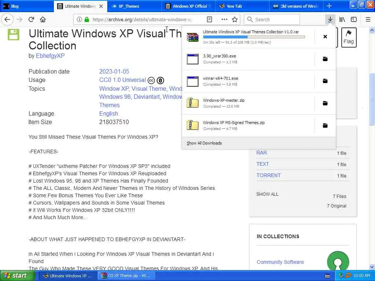
Task: Switch to the XP_Themes tab
Action: (x=134, y=6)
